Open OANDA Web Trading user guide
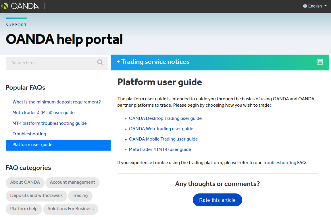The height and width of the screenshot is (217, 331). [x=161, y=129]
